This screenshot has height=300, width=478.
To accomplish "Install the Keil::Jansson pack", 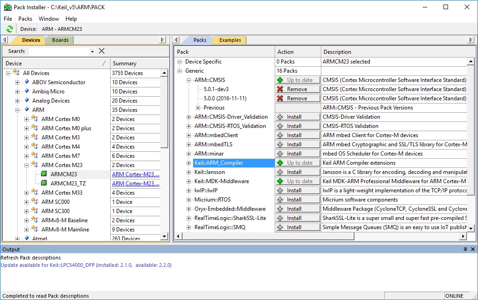I will click(x=297, y=172).
